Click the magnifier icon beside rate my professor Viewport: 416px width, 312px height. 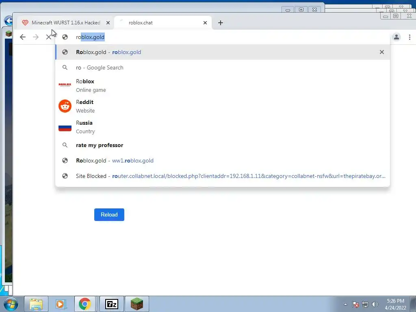tap(65, 145)
